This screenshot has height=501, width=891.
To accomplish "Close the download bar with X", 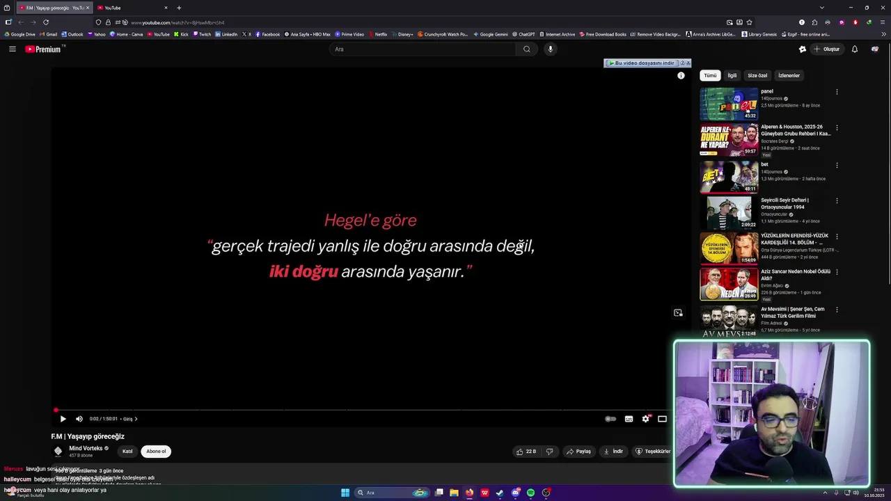I will (x=688, y=63).
